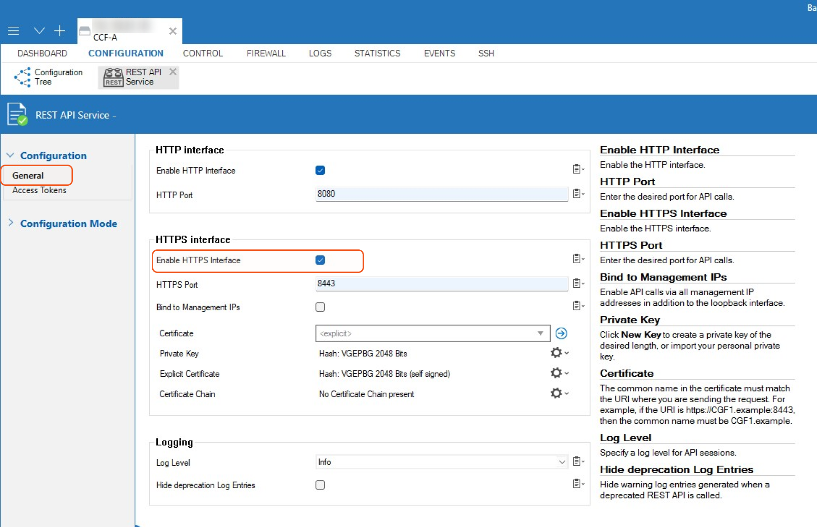Open the Certificate dropdown list

pyautogui.click(x=540, y=333)
